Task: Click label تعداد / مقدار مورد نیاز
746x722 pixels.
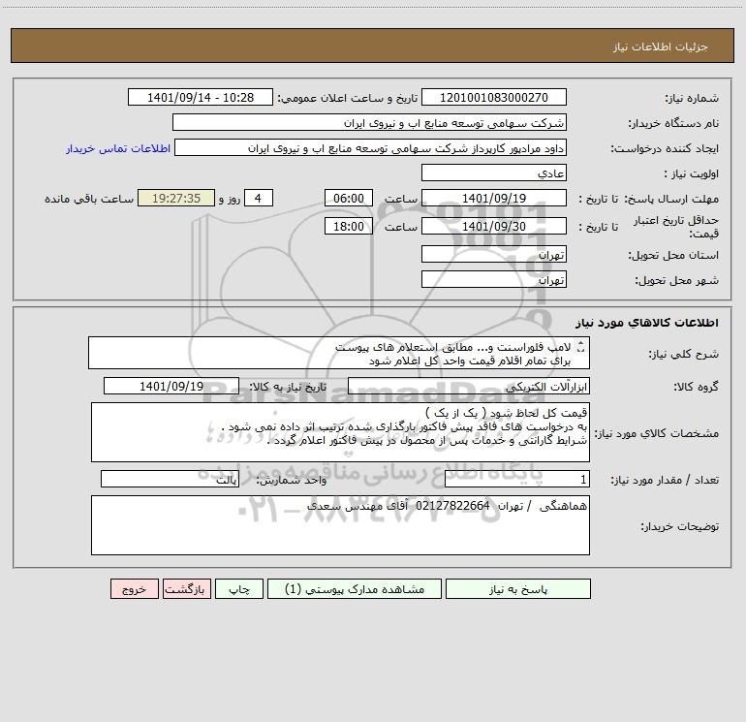Action: [x=665, y=481]
